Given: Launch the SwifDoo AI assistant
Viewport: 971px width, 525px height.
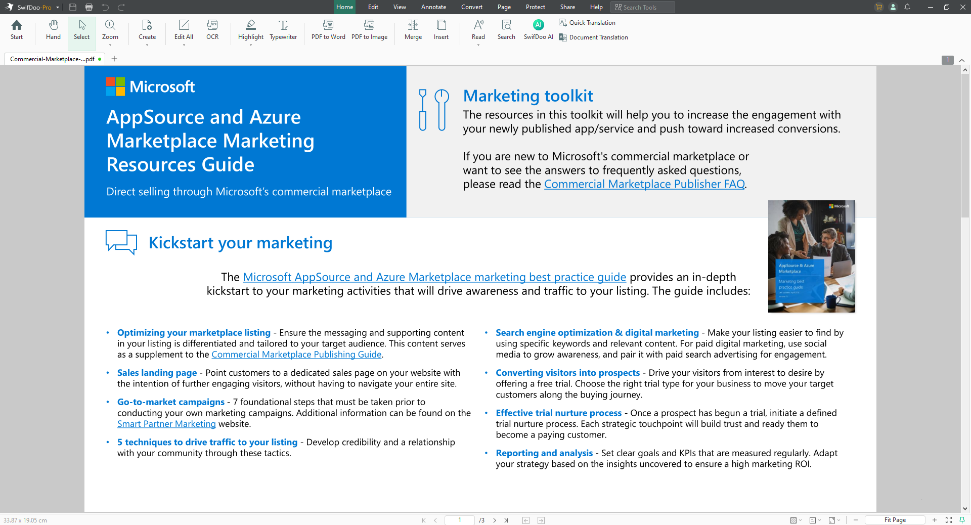Looking at the screenshot, I should point(538,30).
